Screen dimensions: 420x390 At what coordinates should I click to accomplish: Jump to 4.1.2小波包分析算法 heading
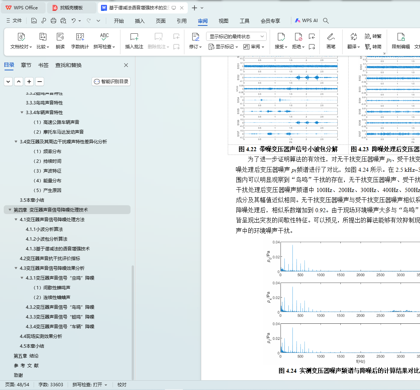pyautogui.click(x=46, y=239)
